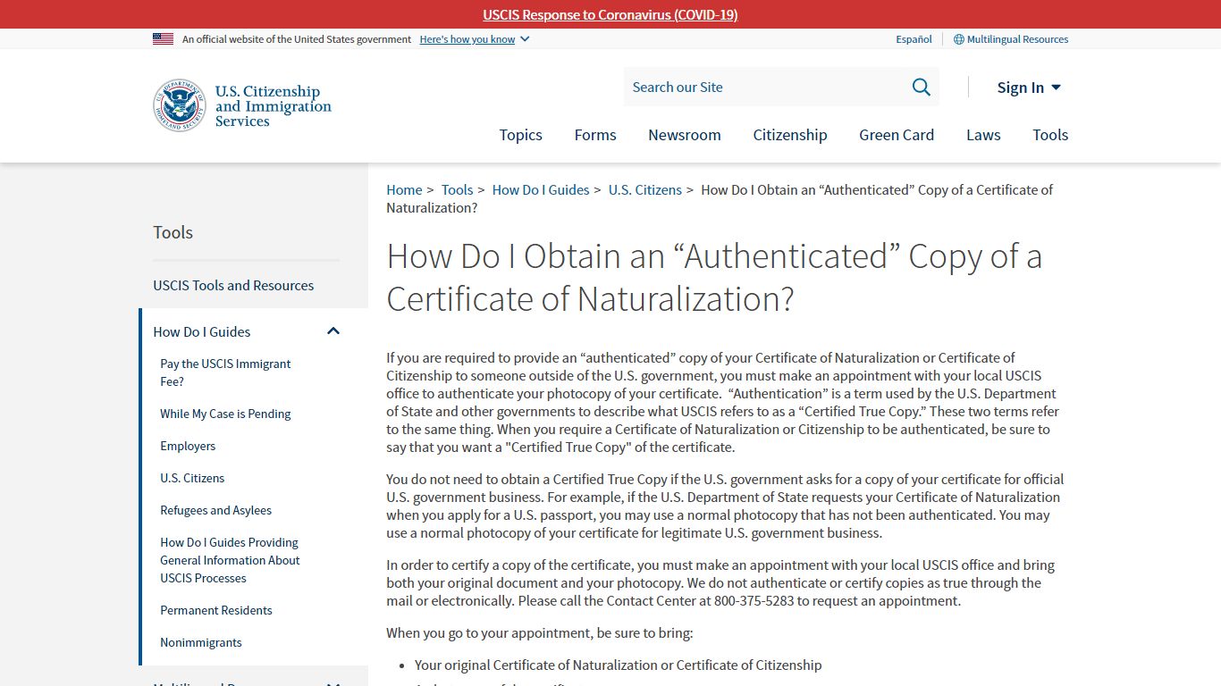
Task: Go to Tools in the breadcrumb
Action: click(x=457, y=189)
